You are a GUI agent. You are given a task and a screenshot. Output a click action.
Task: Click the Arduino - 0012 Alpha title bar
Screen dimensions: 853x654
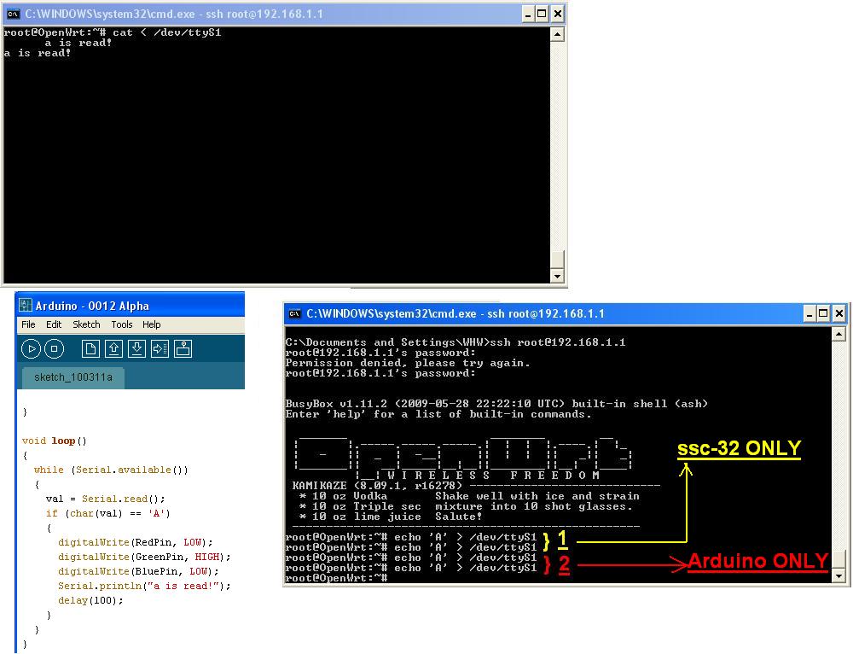131,305
